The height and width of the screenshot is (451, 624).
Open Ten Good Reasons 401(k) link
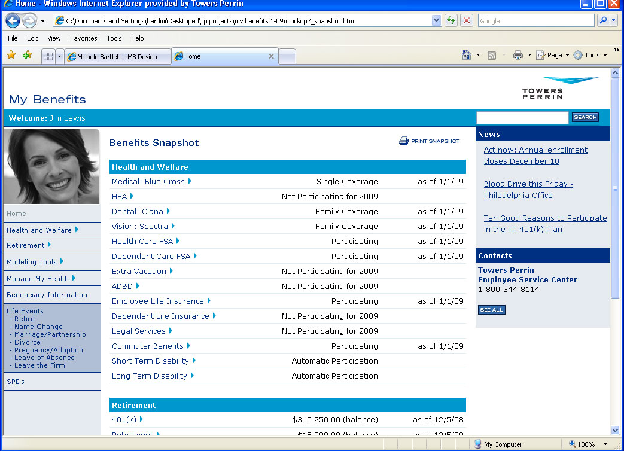[x=545, y=224]
